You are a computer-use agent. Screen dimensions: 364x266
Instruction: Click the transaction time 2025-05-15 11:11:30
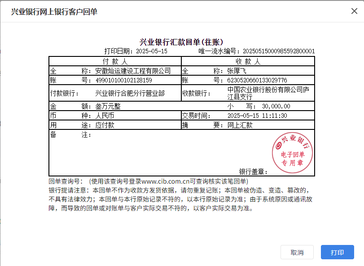(257, 116)
